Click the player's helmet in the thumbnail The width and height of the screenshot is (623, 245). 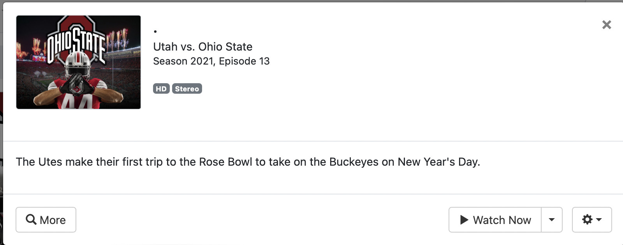click(x=77, y=64)
